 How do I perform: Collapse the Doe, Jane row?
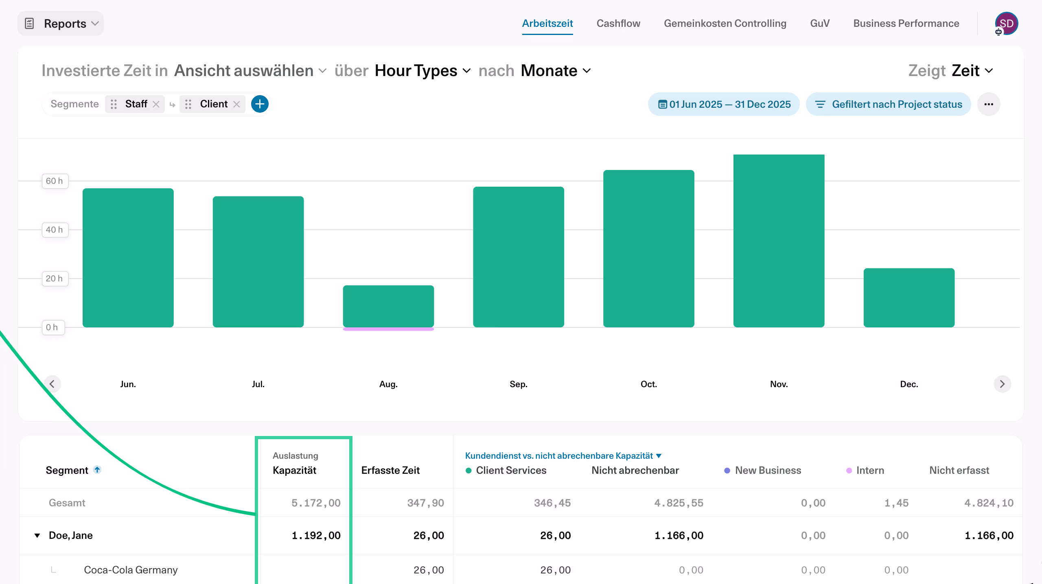[37, 535]
